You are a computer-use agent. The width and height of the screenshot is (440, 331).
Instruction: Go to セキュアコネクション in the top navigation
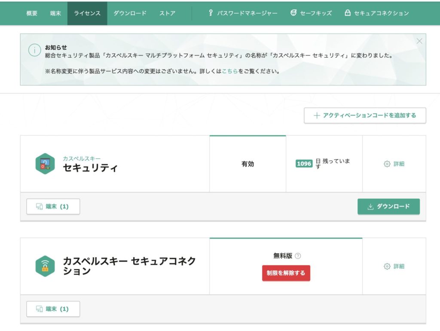coord(377,13)
